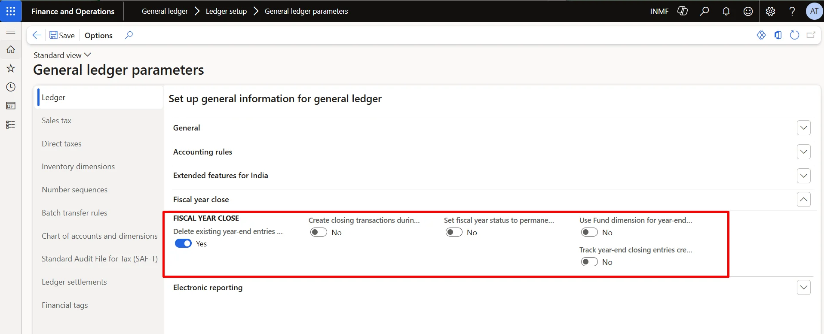Refresh the page
This screenshot has height=334, width=824.
coord(794,35)
